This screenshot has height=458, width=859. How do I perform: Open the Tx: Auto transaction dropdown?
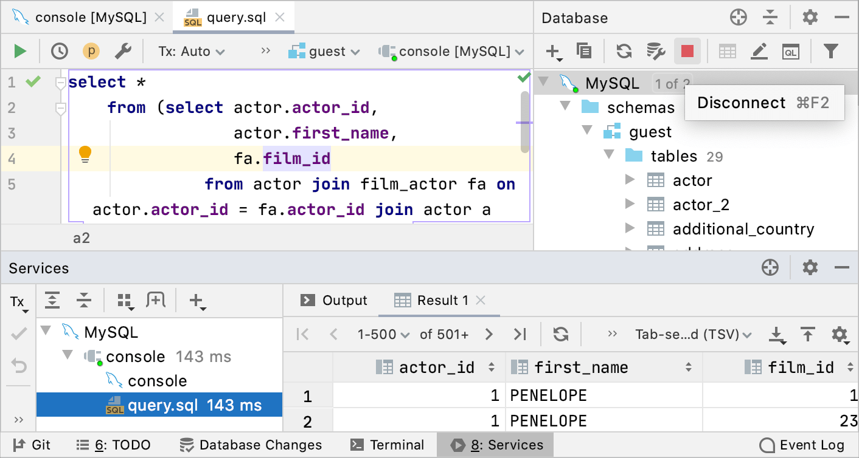point(191,51)
